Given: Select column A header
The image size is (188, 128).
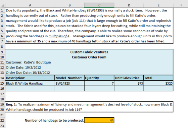Looking at the screenshot, I should (x=30, y=5).
